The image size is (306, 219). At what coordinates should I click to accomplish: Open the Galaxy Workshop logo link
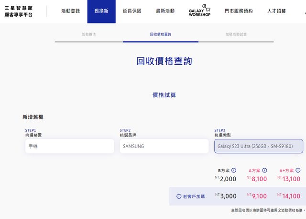pyautogui.click(x=199, y=11)
